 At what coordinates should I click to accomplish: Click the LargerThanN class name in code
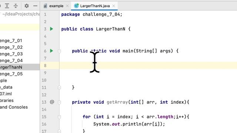pyautogui.click(x=110, y=29)
